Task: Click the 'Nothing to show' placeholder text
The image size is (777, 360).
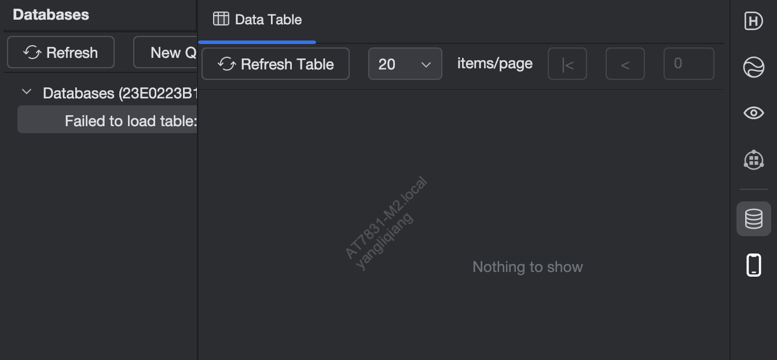Action: pos(527,267)
